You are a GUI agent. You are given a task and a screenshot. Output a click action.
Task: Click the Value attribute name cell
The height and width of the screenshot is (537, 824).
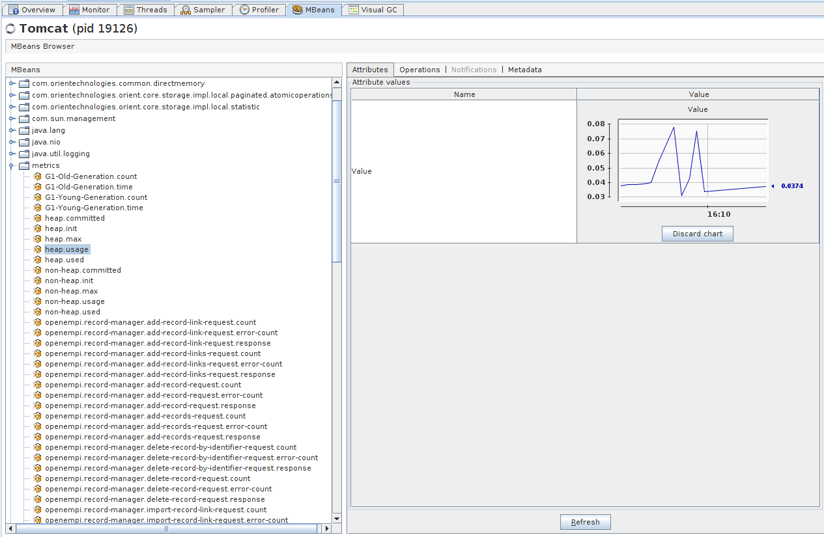pos(464,171)
